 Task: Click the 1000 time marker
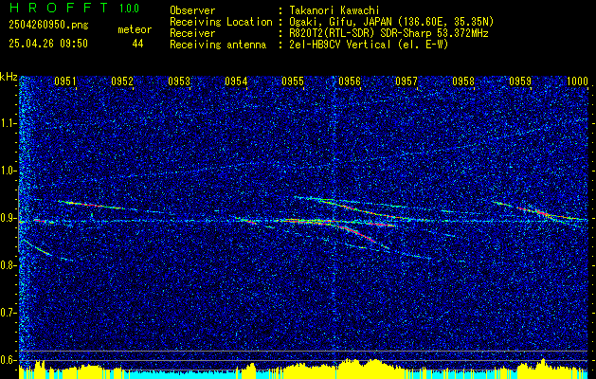tap(577, 81)
